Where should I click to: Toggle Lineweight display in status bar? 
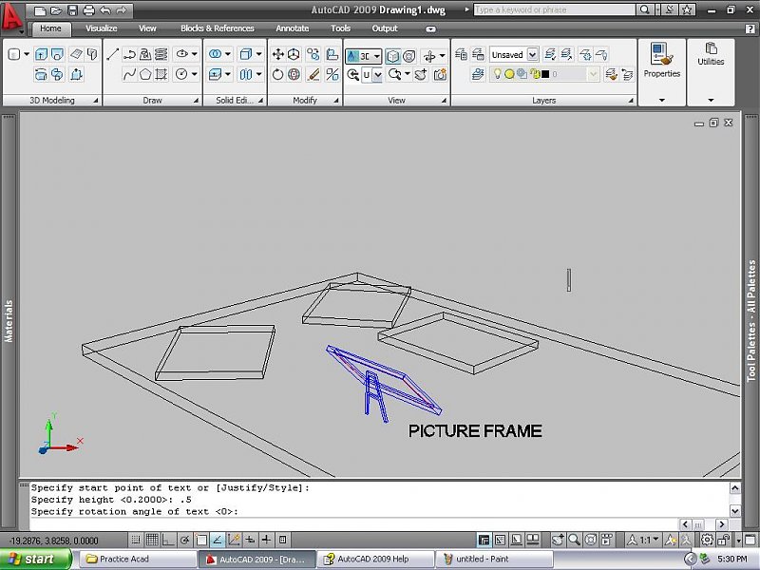coord(266,540)
